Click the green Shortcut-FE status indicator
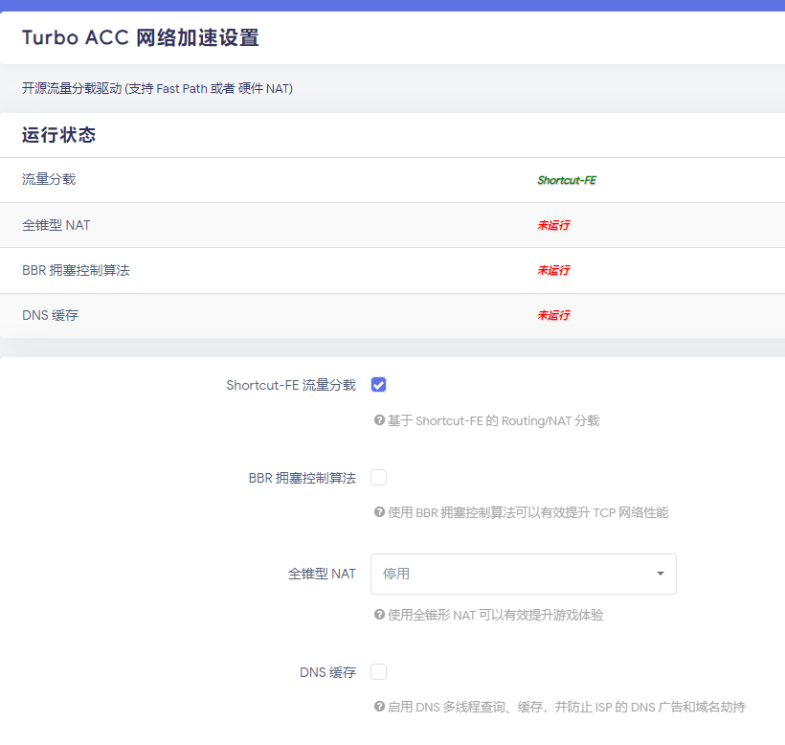 pos(567,179)
